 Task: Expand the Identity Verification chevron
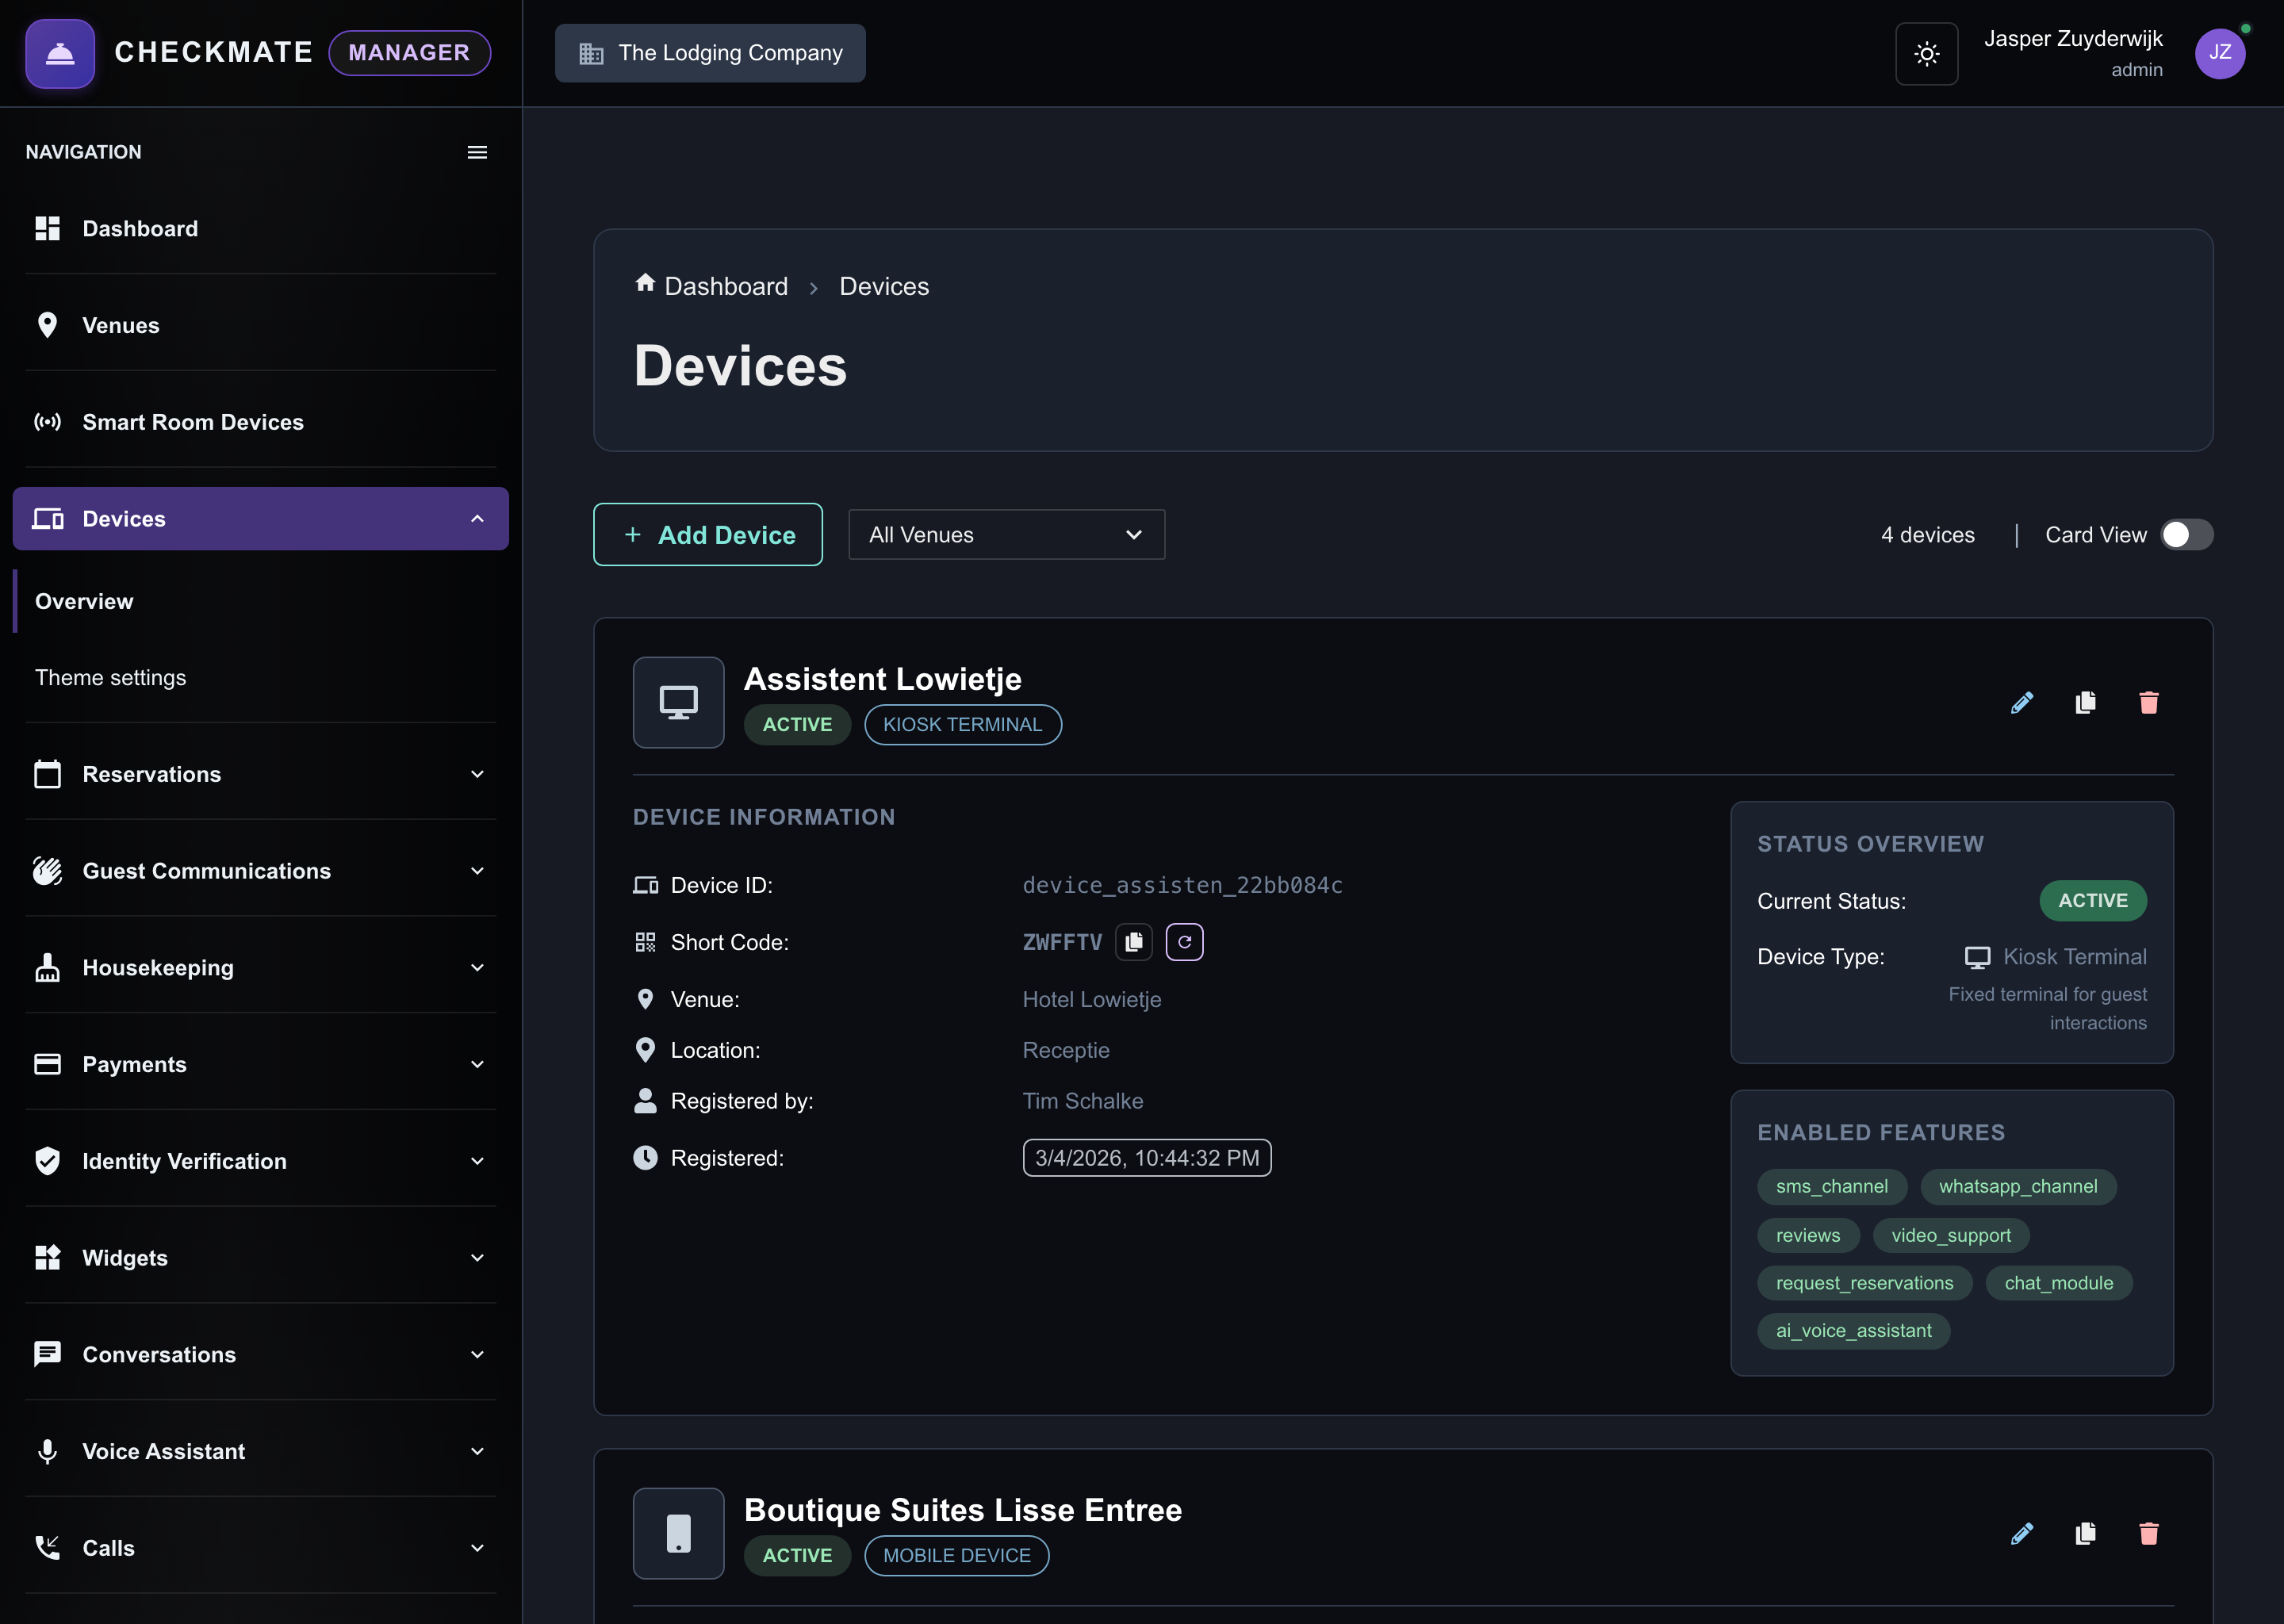477,1160
